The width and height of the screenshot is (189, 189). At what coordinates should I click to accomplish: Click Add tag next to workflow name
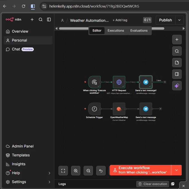pos(120,20)
